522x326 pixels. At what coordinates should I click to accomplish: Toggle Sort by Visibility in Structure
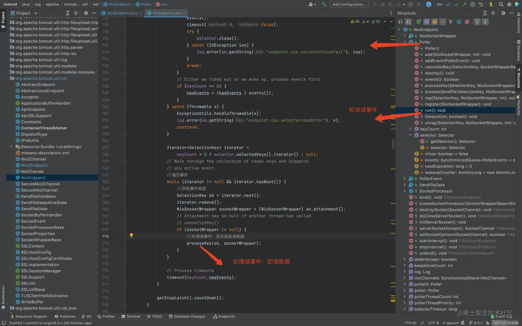coord(400,22)
